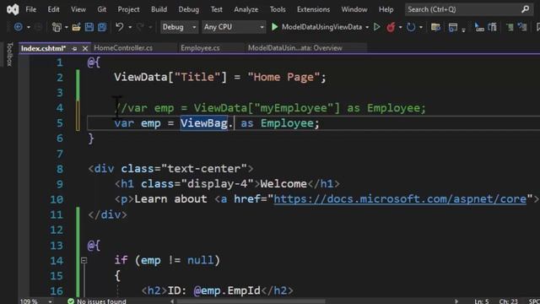Viewport: 540px width, 304px height.
Task: Click the horizontal scrollbar right arrow
Action: click(456, 301)
